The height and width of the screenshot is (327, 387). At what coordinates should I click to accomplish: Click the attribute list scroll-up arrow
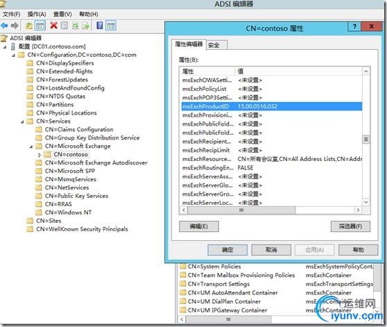tap(365, 72)
